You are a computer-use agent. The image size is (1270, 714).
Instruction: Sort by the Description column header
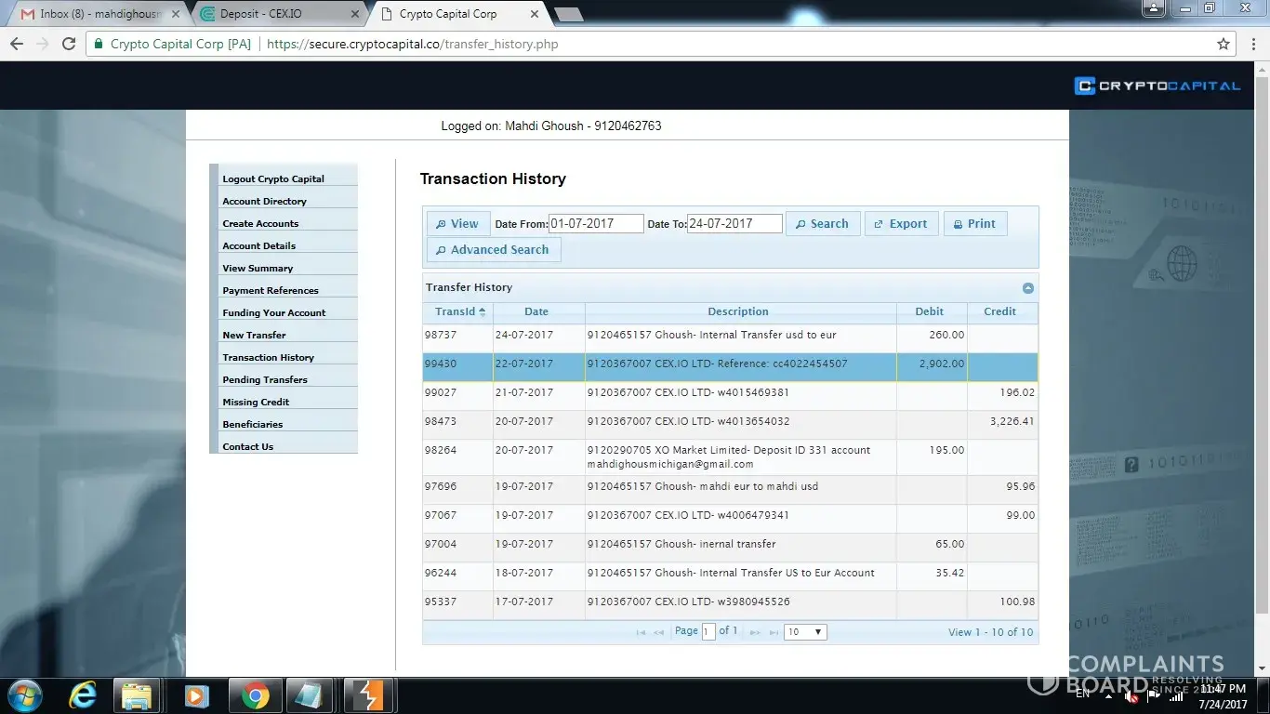[x=738, y=312]
